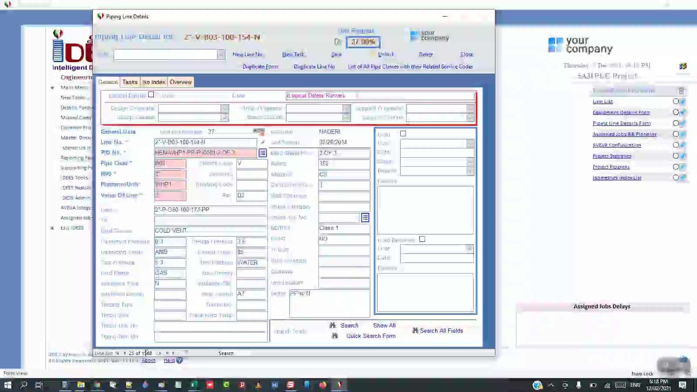Select the Project Statistics radio button

[x=676, y=156]
